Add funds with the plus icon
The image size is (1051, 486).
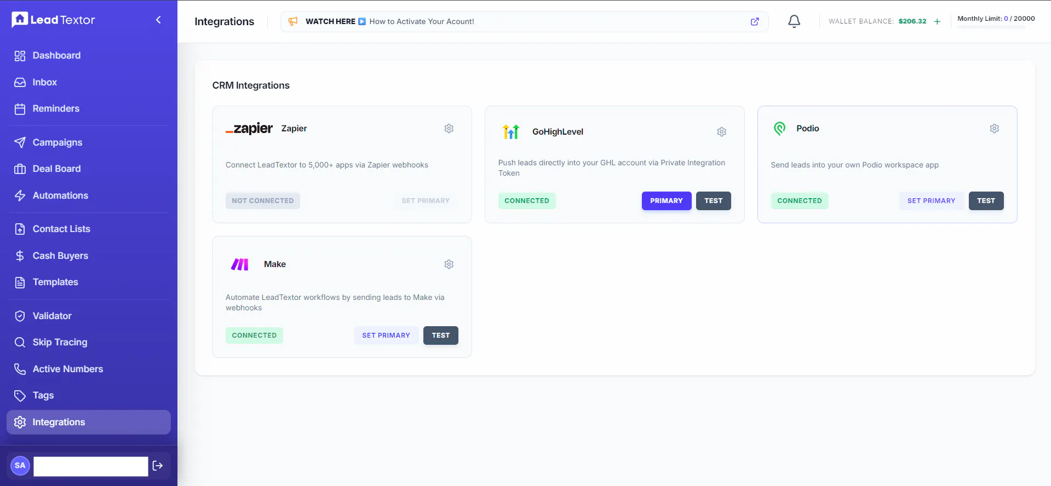[x=937, y=21]
